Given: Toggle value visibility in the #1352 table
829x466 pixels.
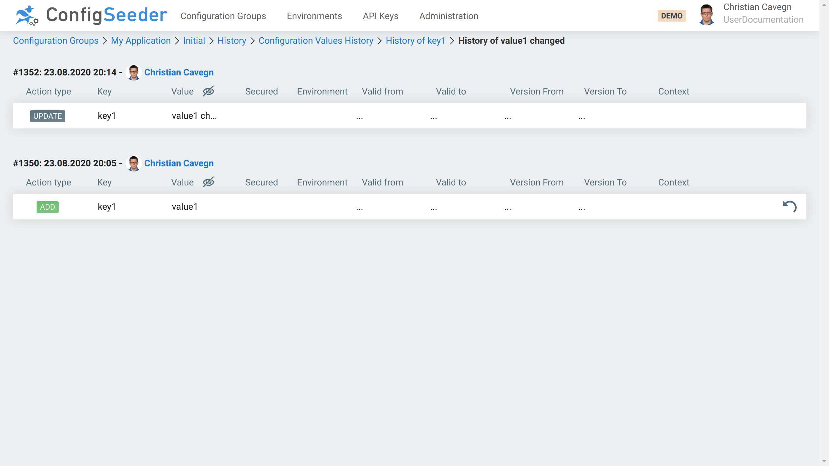Looking at the screenshot, I should tap(208, 91).
